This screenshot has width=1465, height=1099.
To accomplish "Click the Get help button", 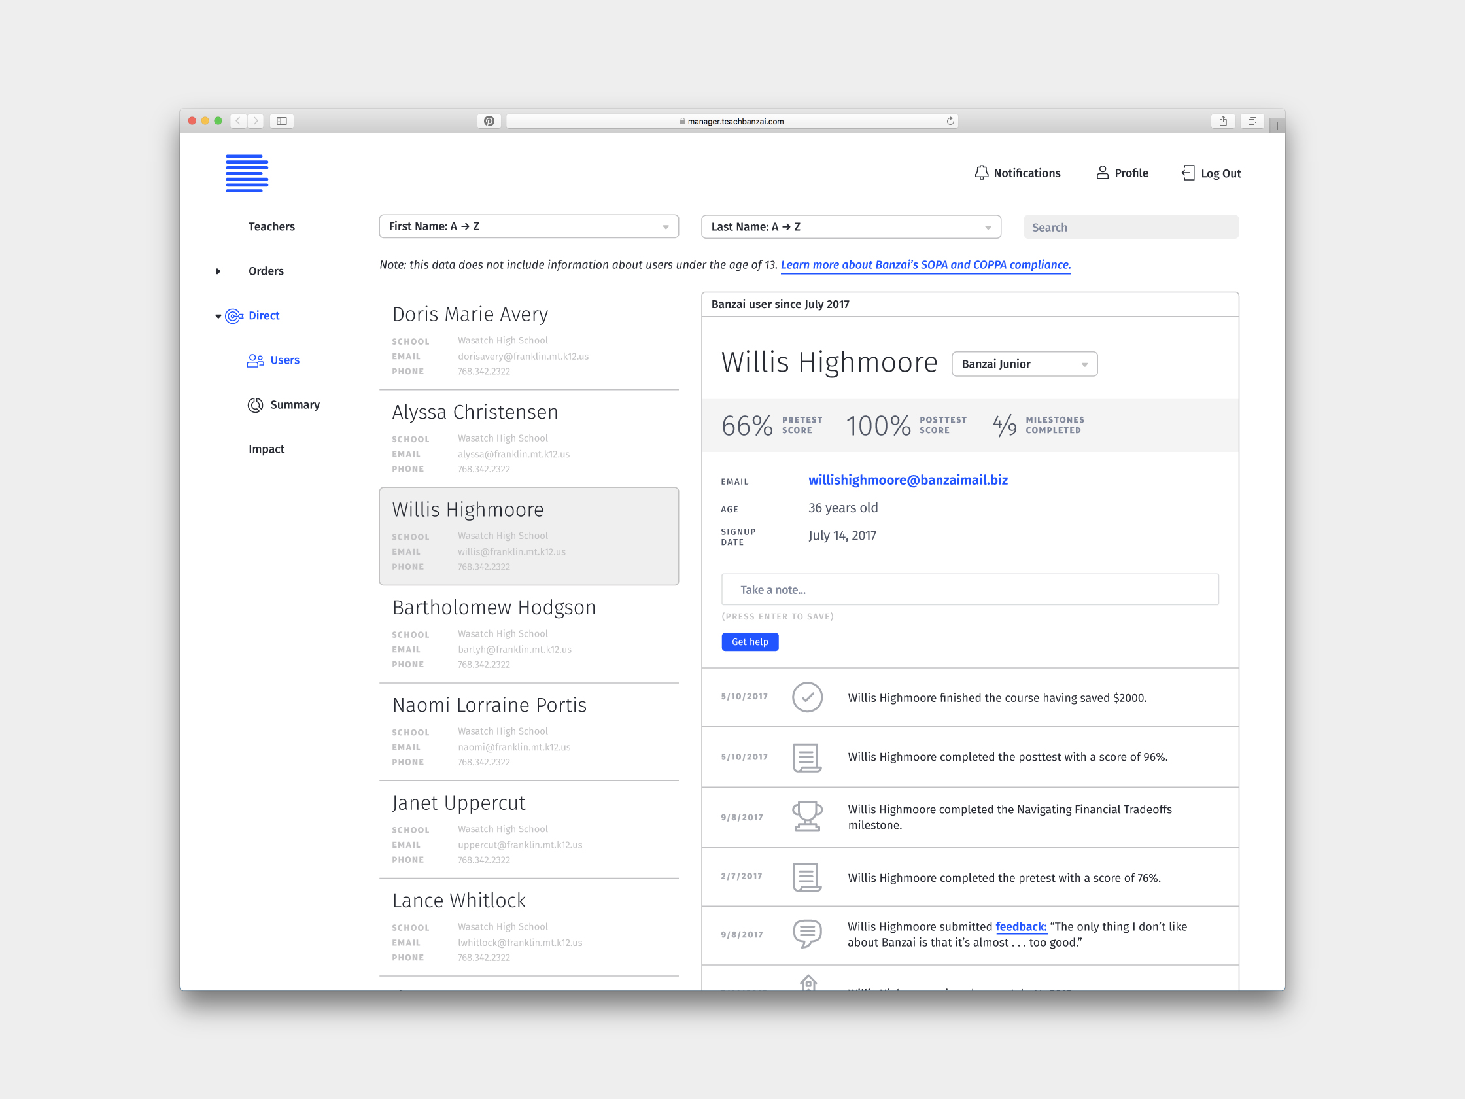I will point(750,642).
